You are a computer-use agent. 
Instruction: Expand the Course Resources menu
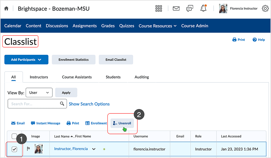click(157, 26)
